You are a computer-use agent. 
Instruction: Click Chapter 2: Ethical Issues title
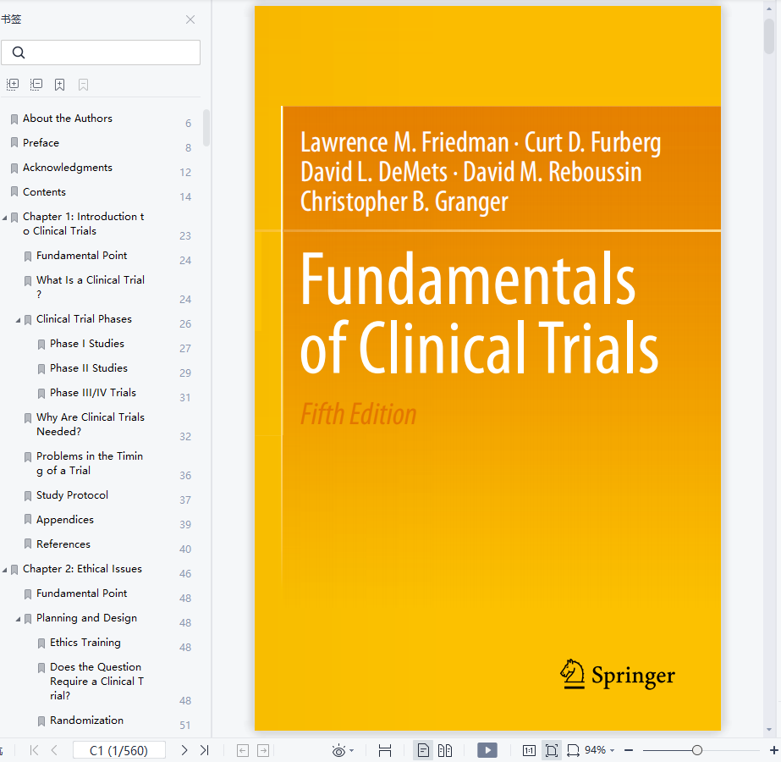point(82,569)
